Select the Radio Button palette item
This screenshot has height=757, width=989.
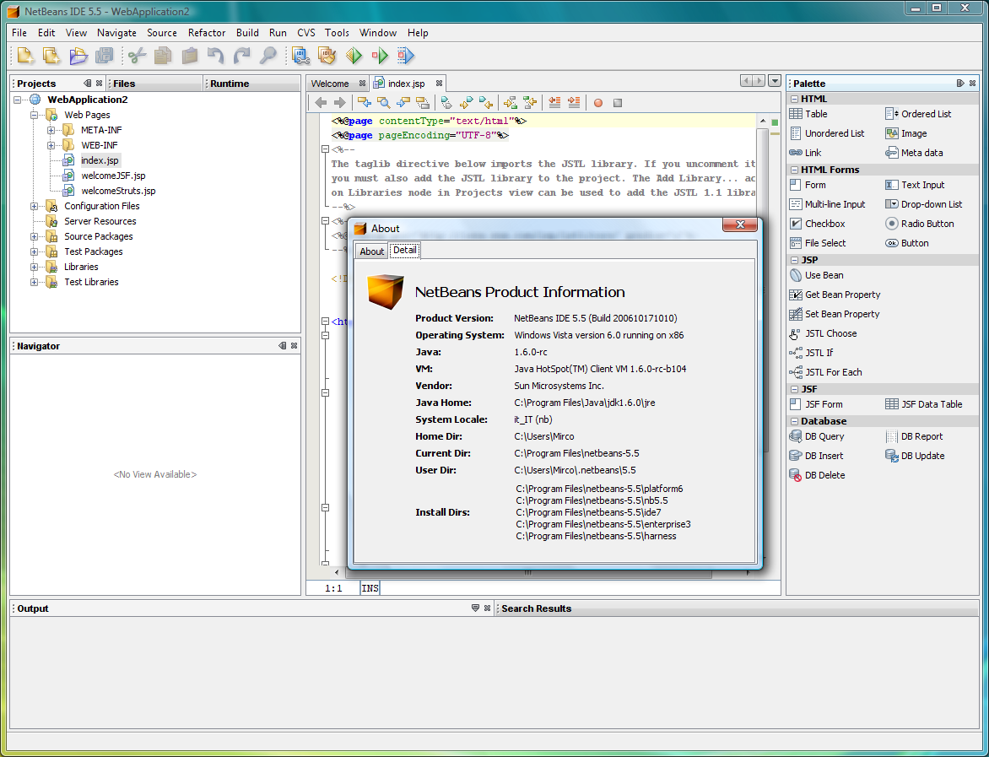920,224
